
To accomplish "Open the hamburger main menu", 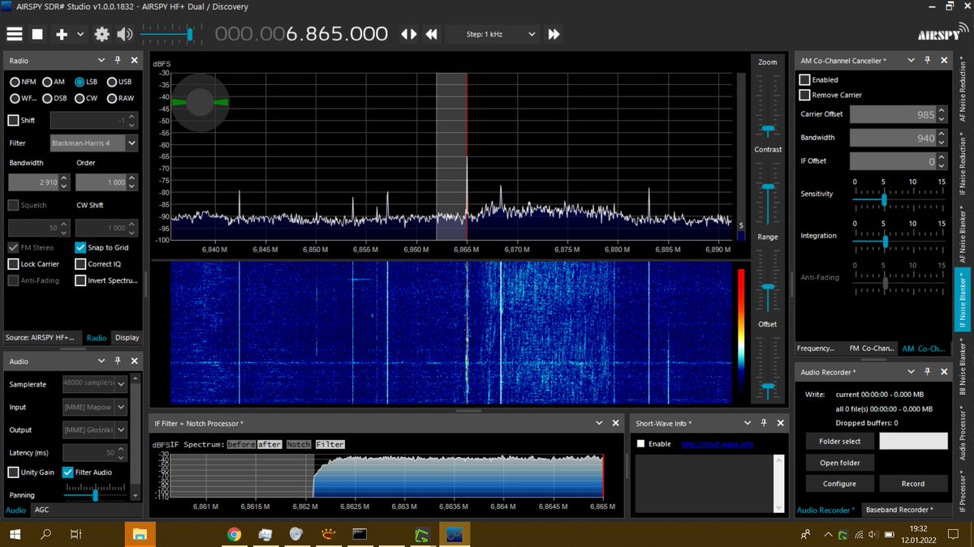I will pyautogui.click(x=15, y=34).
